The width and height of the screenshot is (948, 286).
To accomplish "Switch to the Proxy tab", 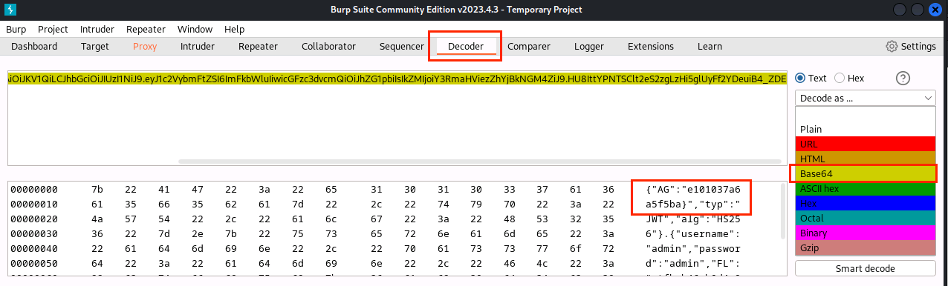I will (x=145, y=46).
